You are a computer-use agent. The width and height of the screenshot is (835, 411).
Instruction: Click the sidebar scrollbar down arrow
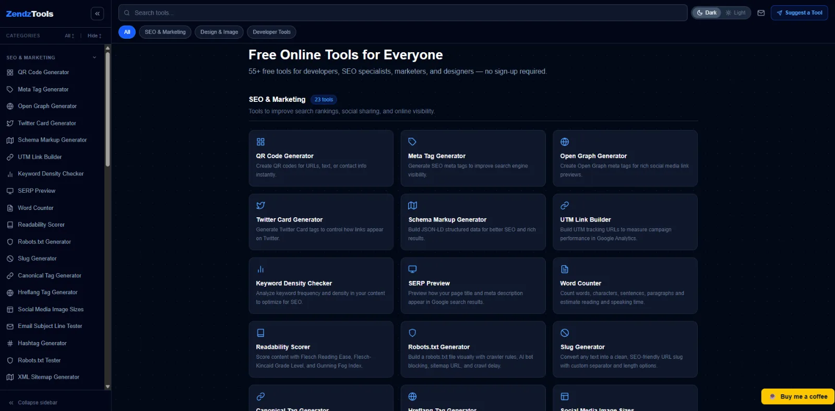(108, 387)
